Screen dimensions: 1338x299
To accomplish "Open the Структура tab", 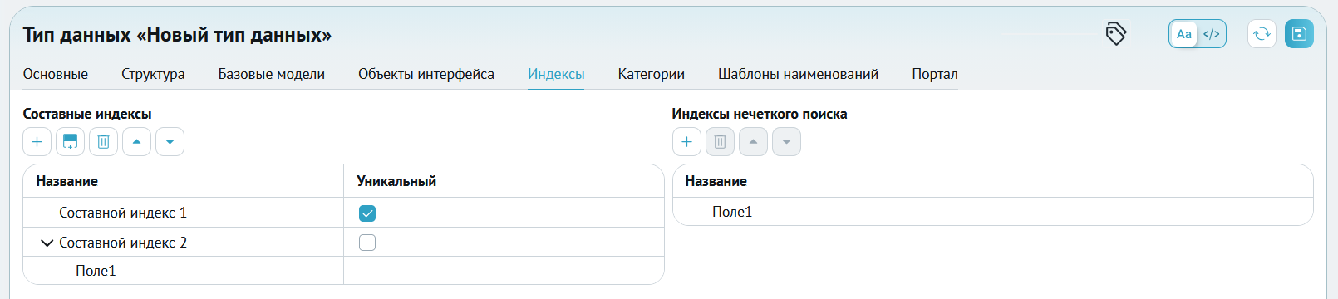I will pos(153,74).
